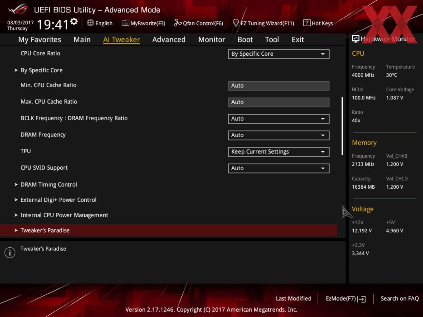
Task: Click the 100.0 MHz BCLK value
Action: (x=364, y=98)
